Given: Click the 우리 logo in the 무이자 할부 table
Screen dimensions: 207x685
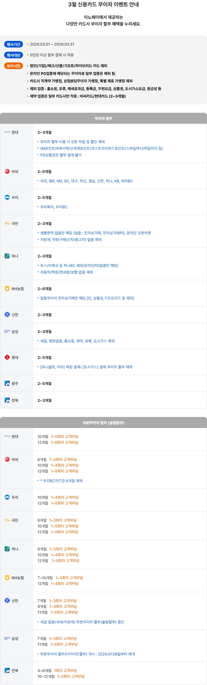Looking at the screenshot, I should pos(7,198).
